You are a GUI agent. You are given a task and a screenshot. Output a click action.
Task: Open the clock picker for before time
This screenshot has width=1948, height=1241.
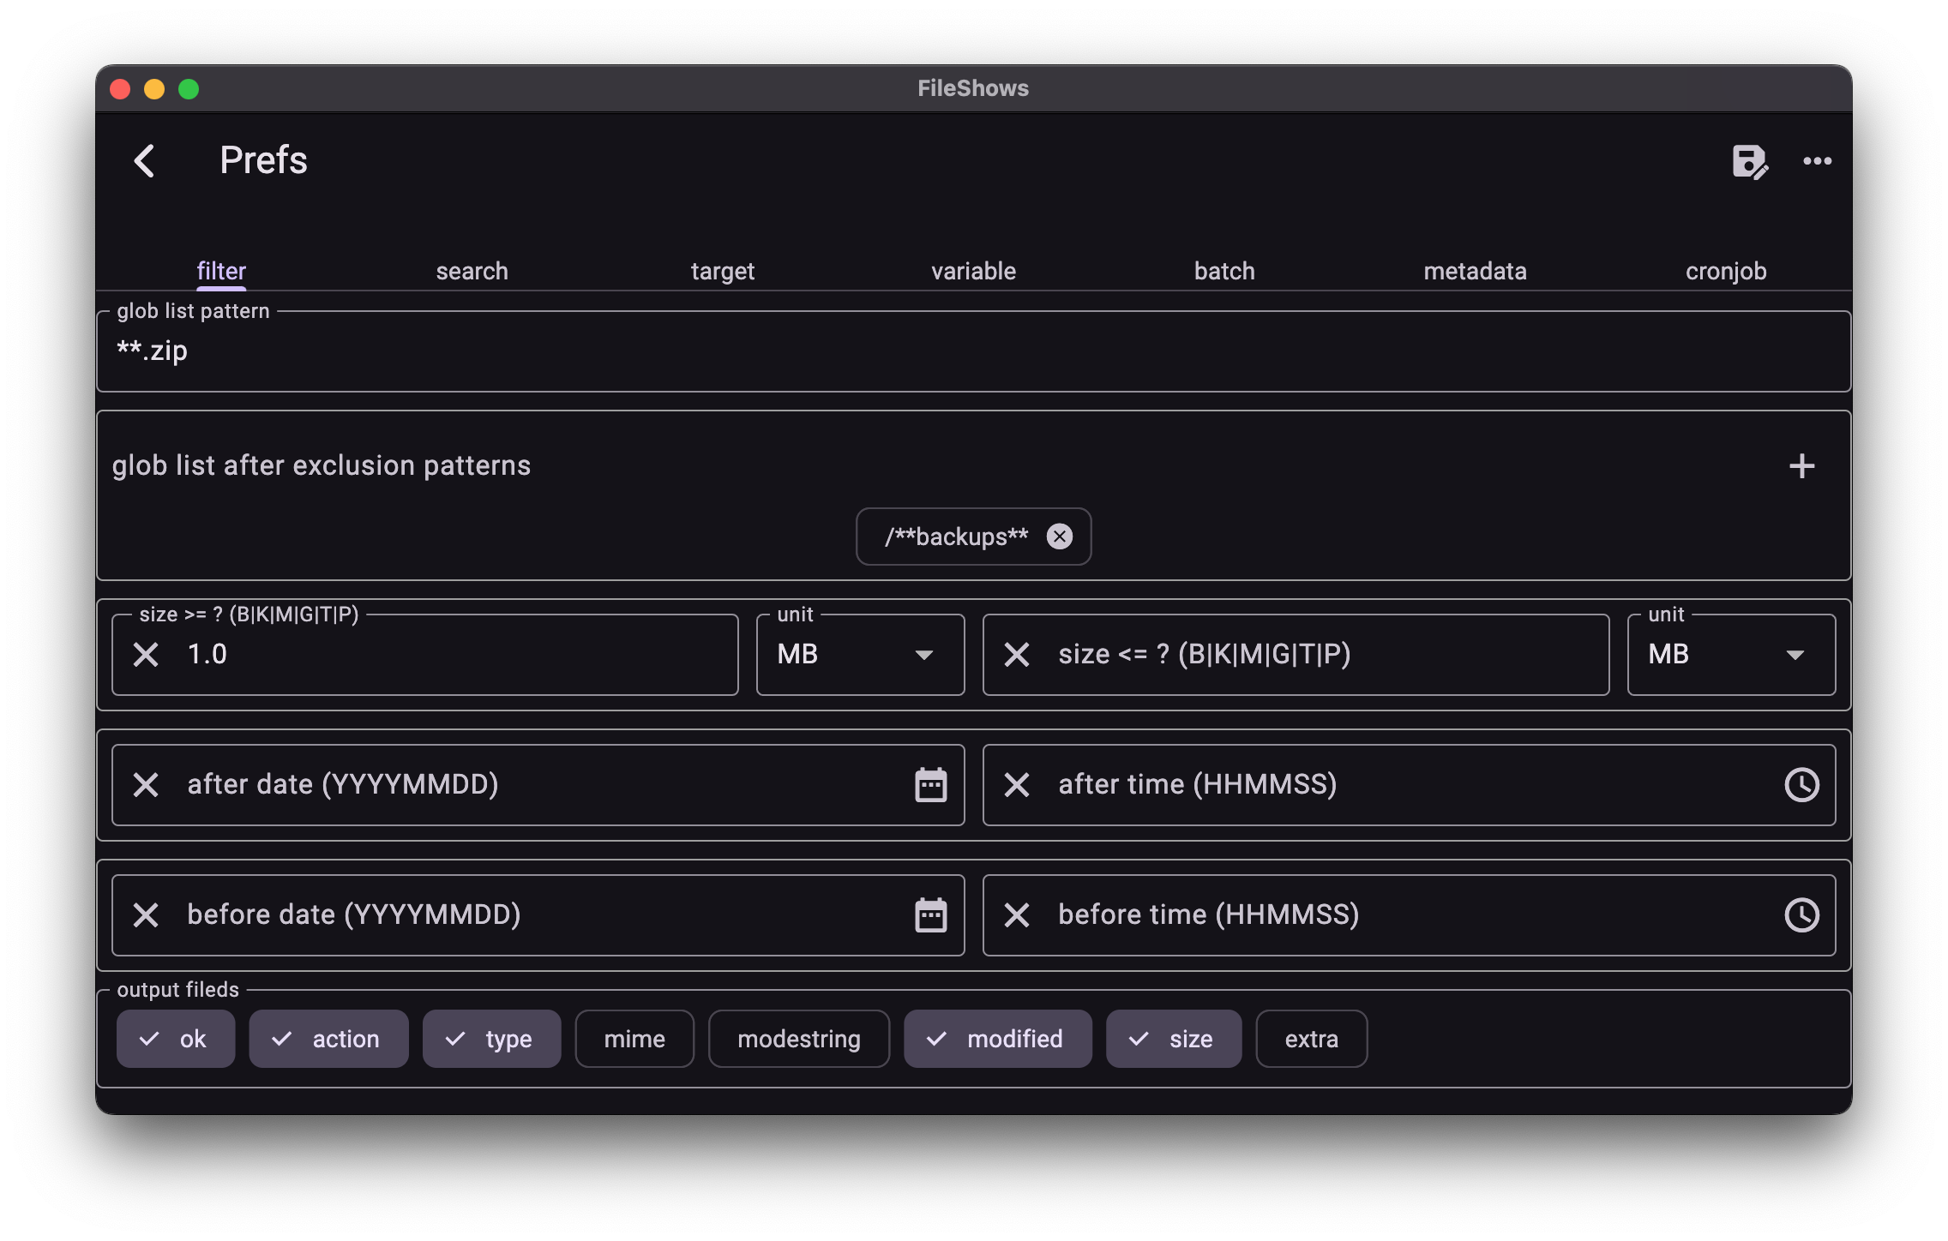click(x=1801, y=915)
